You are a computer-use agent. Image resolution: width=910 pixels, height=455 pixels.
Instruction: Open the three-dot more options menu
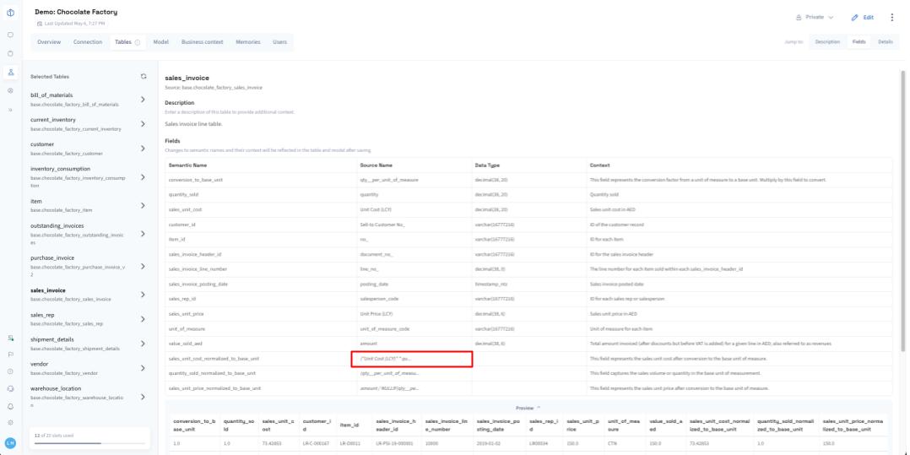coord(892,17)
